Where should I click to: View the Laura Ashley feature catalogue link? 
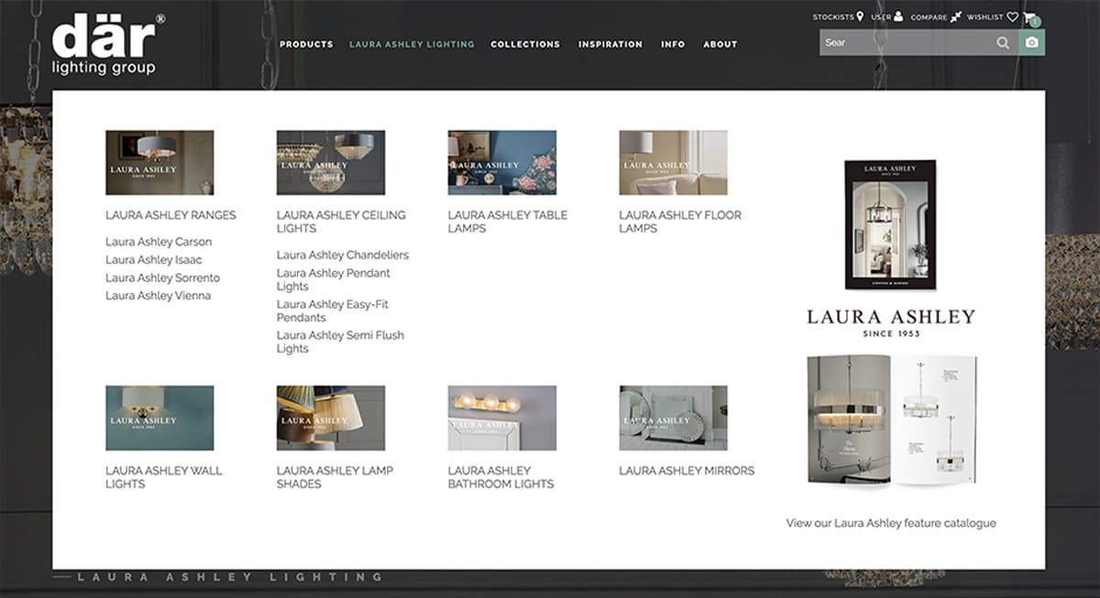pos(890,523)
